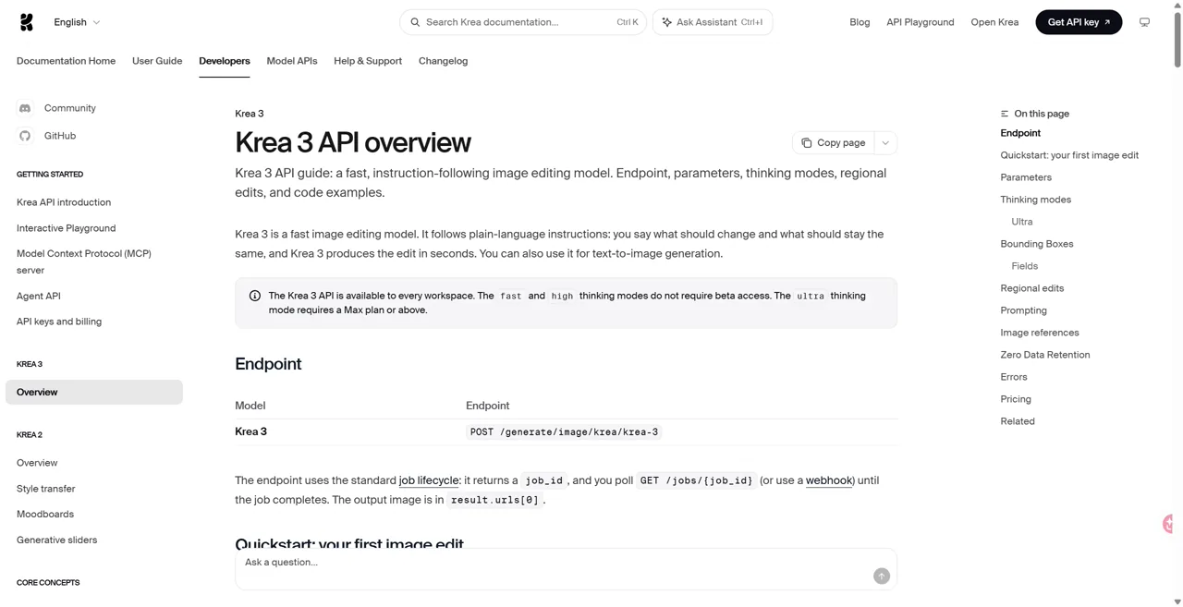
Task: Jump to Prompting section
Action: [1023, 310]
